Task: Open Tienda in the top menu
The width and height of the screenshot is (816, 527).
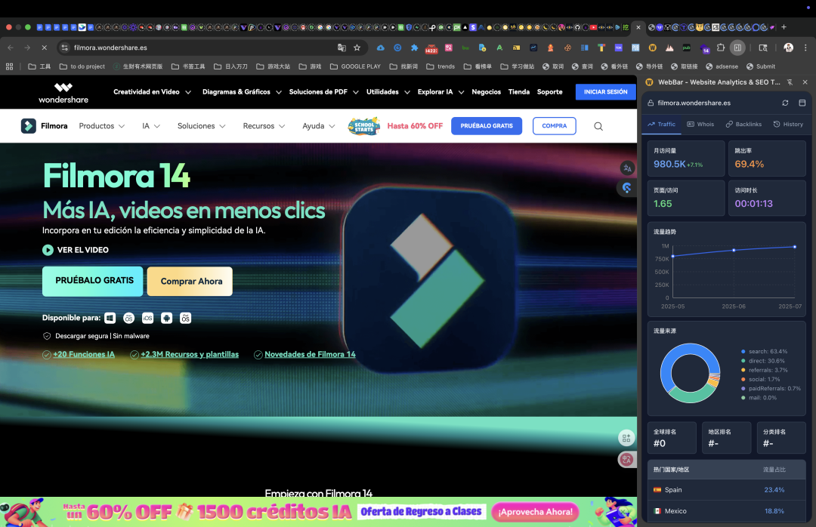Action: (519, 92)
